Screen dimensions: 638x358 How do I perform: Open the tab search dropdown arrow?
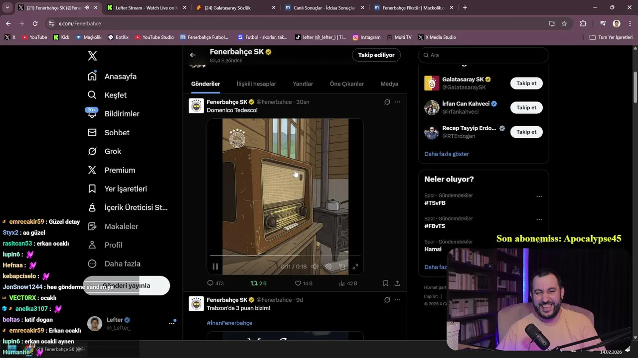(7, 7)
